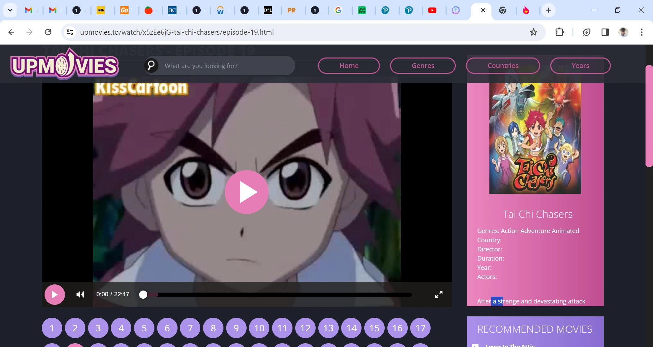
Task: Open episode 12
Action: 305,328
